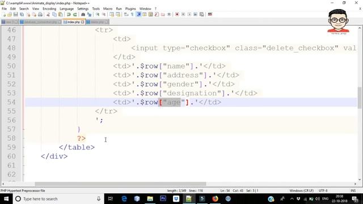The height and width of the screenshot is (204, 363).
Task: Click the vertical scrollbar thumb
Action: click(360, 99)
